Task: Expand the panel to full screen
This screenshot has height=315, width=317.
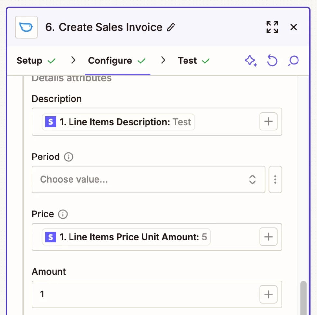Action: click(x=272, y=27)
